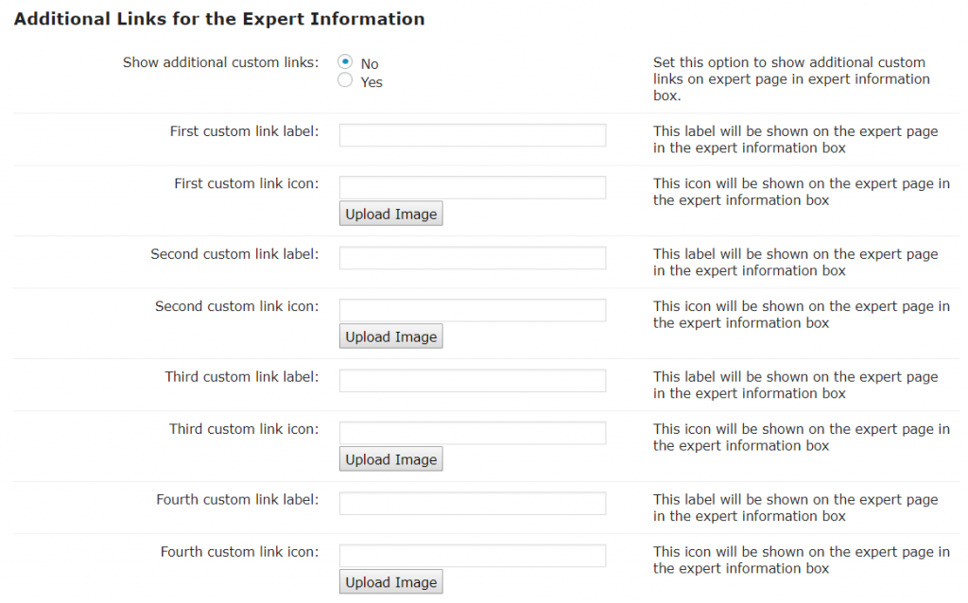
Task: Click the 'Fourth custom link icon:' caption text
Action: pos(239,552)
